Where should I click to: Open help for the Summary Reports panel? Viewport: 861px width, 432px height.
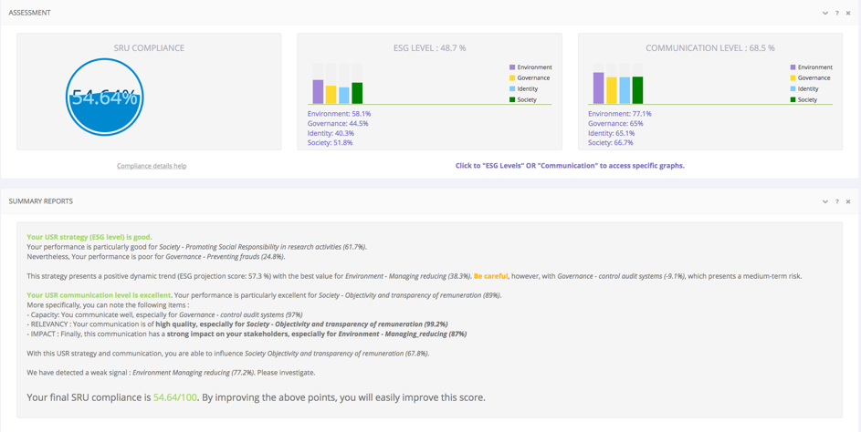(x=836, y=201)
